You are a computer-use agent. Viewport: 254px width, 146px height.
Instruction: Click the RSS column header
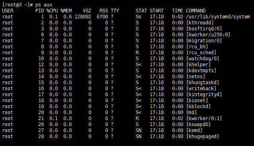click(x=104, y=11)
